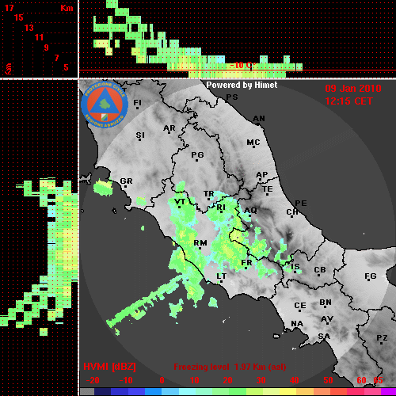
Task: Select the time '12:15 CET'
Action: [348, 101]
